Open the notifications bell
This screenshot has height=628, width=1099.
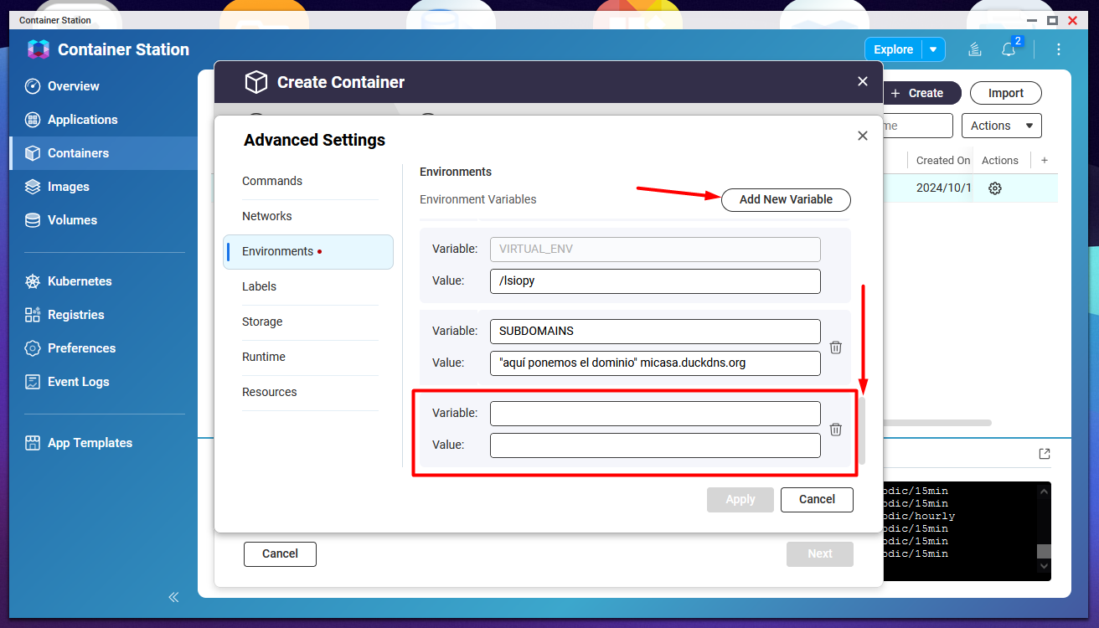pyautogui.click(x=1009, y=49)
